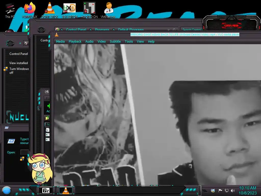Open the FURRY FUX Firefox desktop shortcut
This screenshot has height=196, width=261.
click(30, 10)
